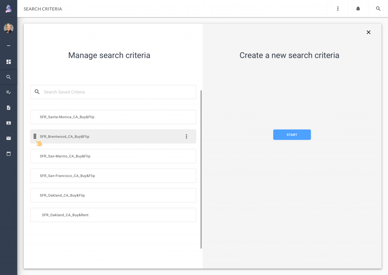Select the SFR_Santa-Monica_CA_Buy&Flip criteria
388x275 pixels.
[x=113, y=117]
